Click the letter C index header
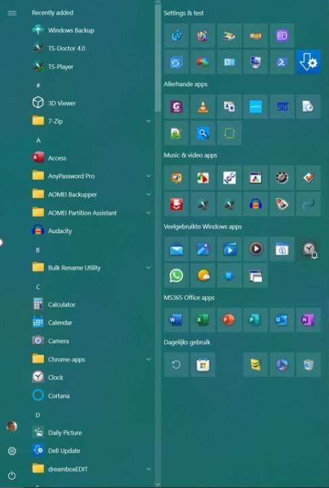This screenshot has height=488, width=329. pos(38,287)
